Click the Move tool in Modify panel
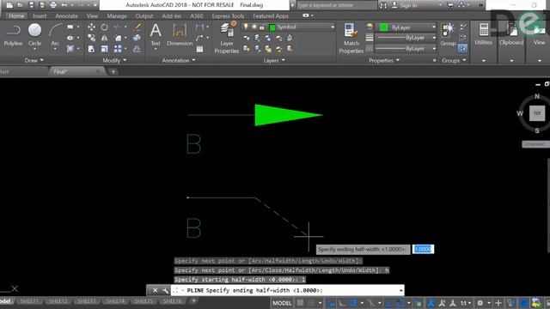550x309 pixels. pyautogui.click(x=91, y=27)
